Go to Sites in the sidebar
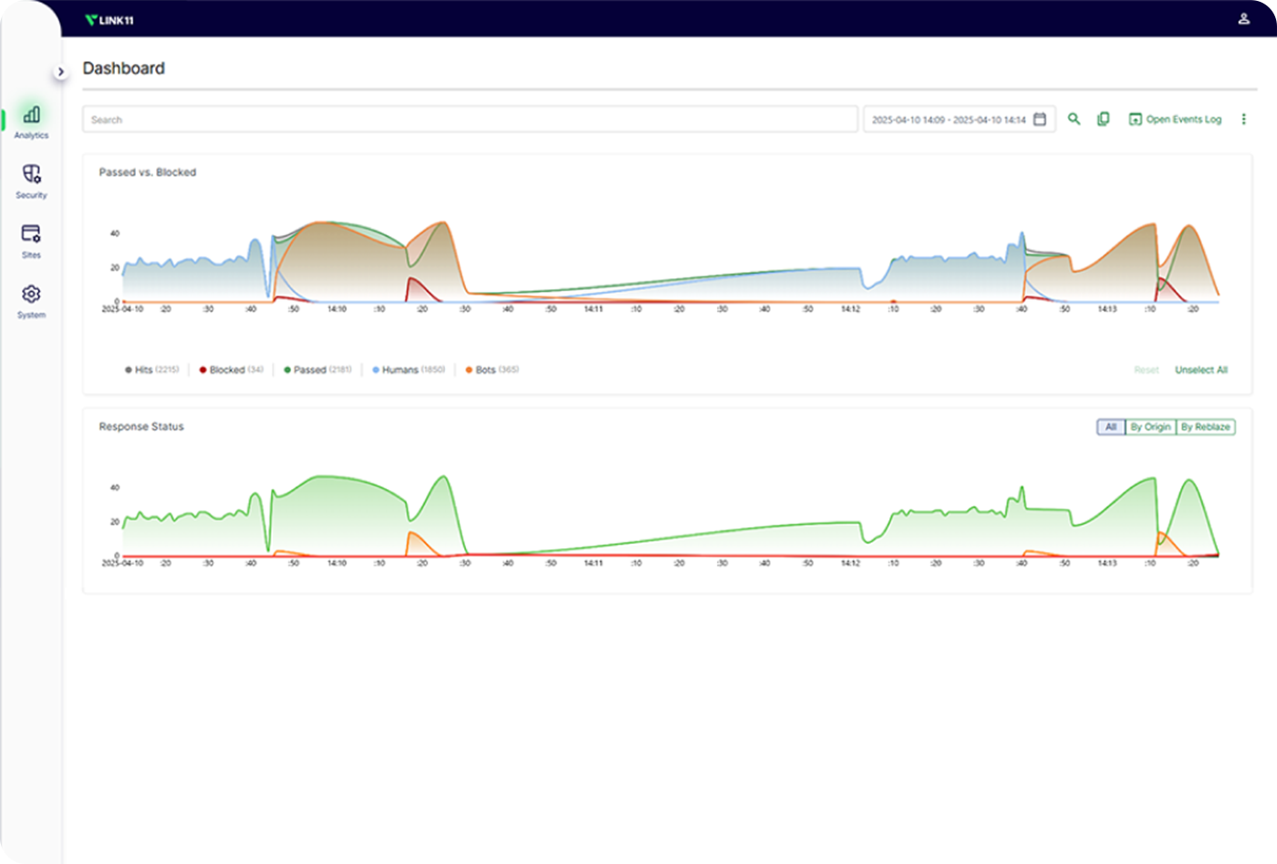This screenshot has height=864, width=1277. pyautogui.click(x=31, y=234)
